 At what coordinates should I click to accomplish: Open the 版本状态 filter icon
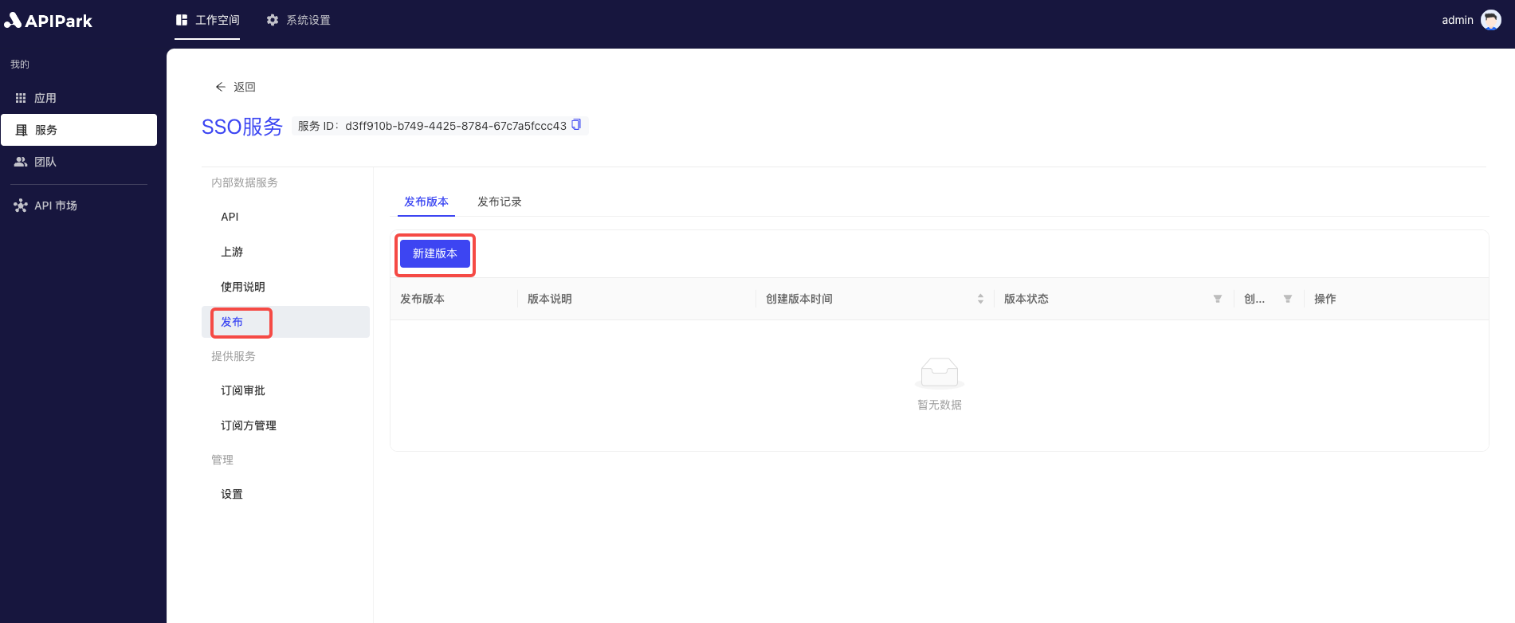(1218, 299)
